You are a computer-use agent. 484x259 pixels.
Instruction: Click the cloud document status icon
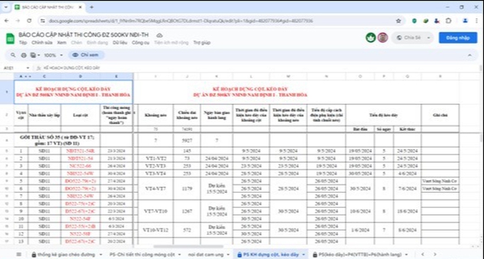pyautogui.click(x=159, y=35)
